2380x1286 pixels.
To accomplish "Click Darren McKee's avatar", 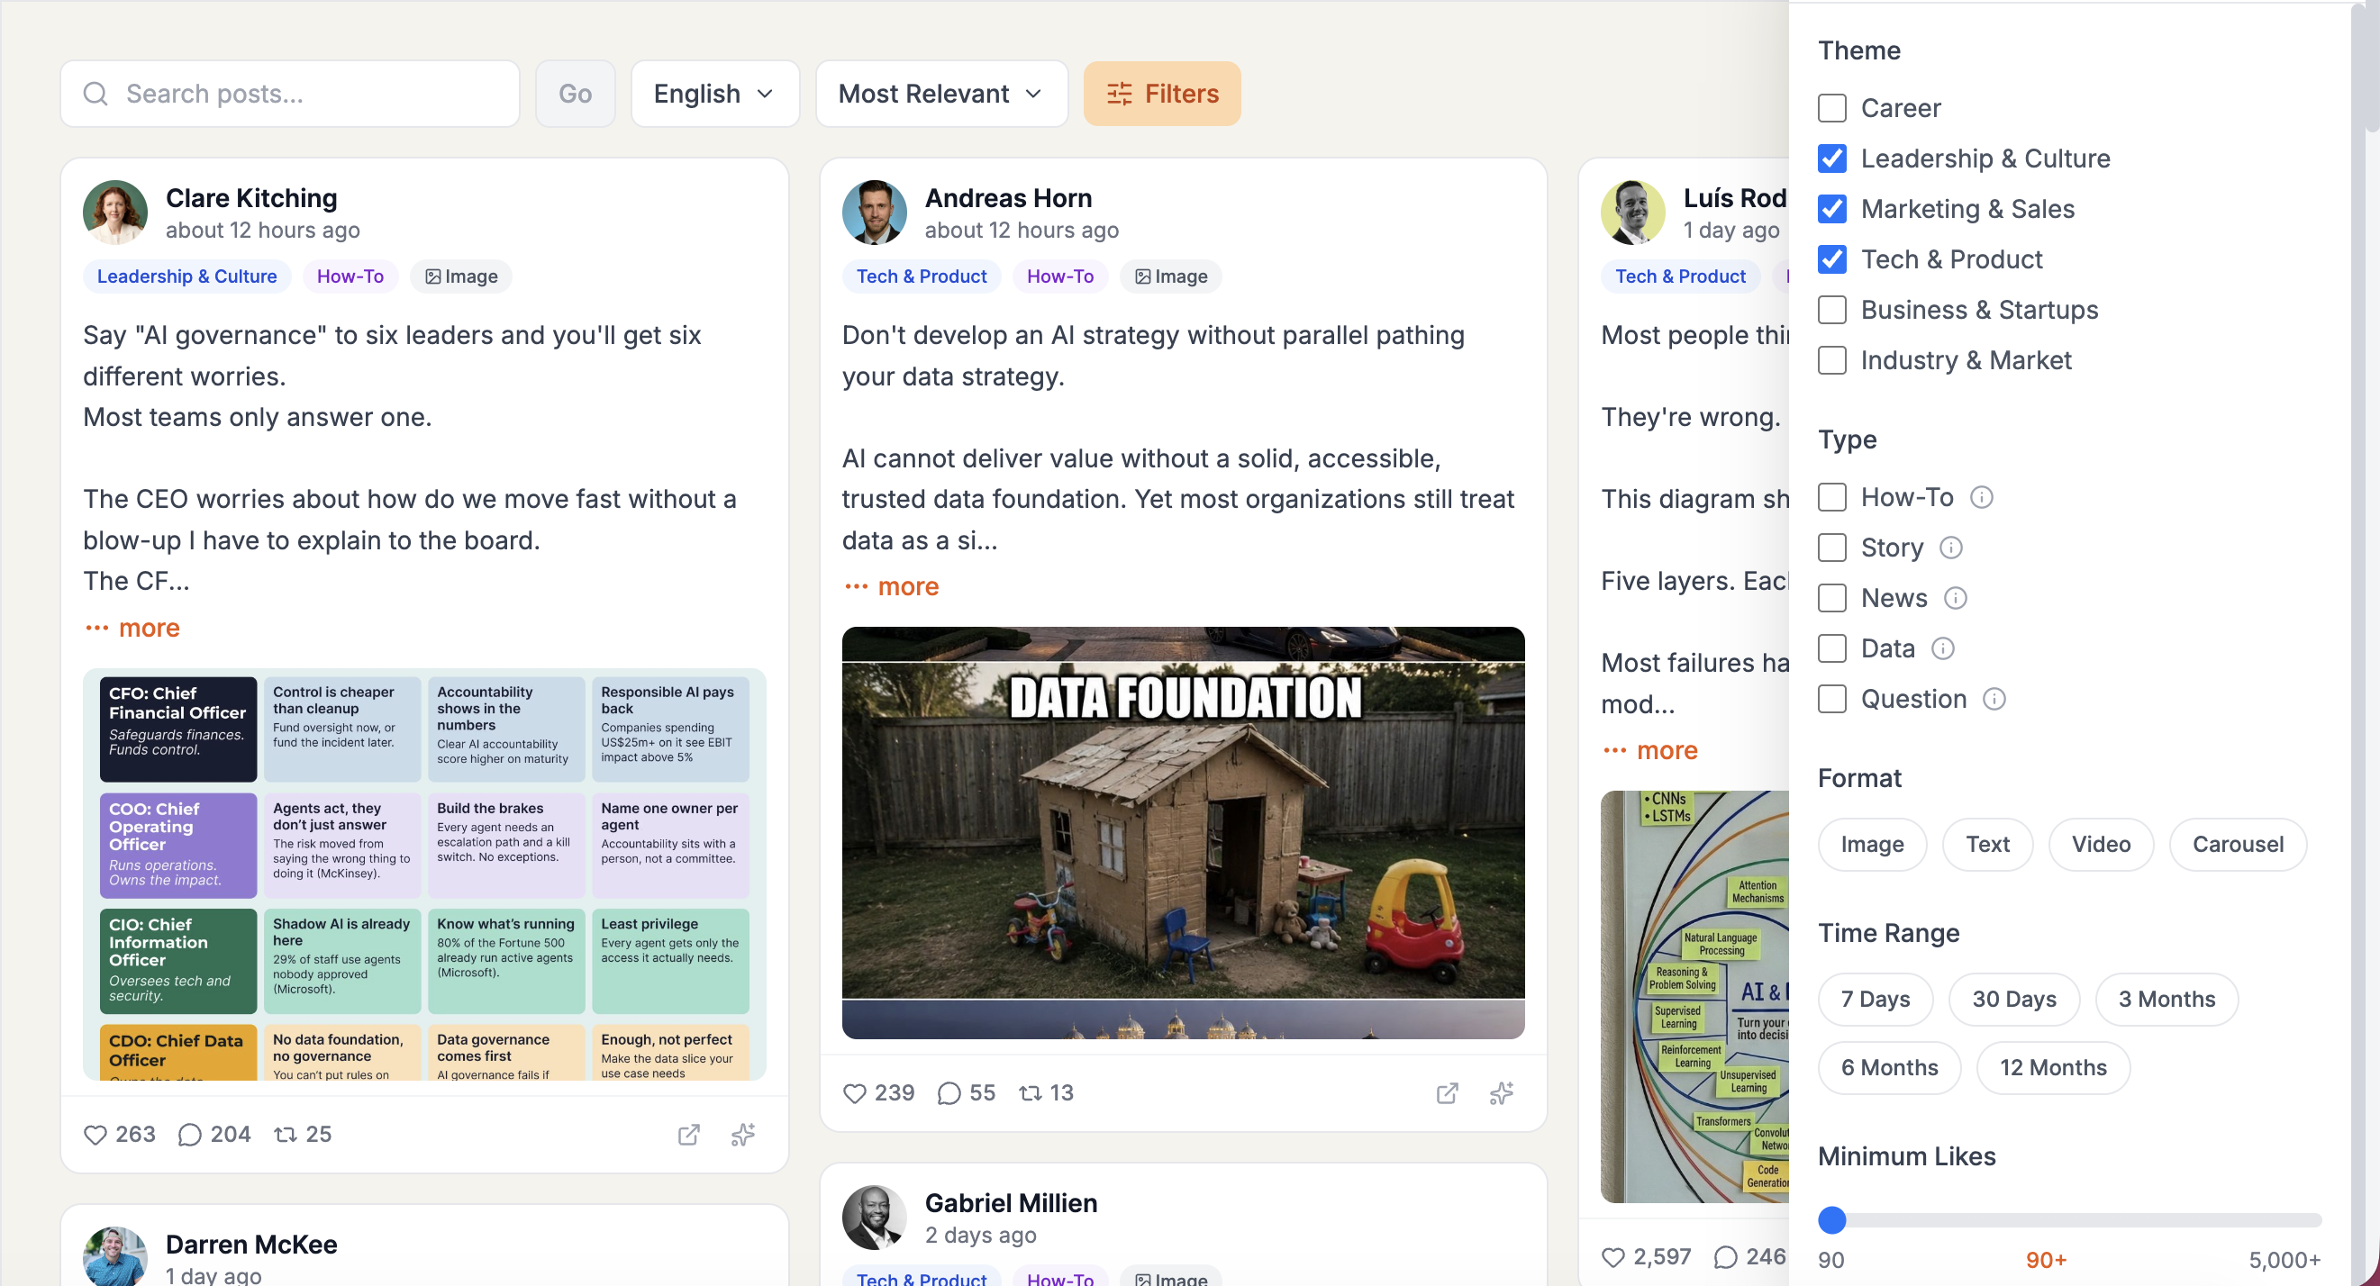I will [x=115, y=1255].
